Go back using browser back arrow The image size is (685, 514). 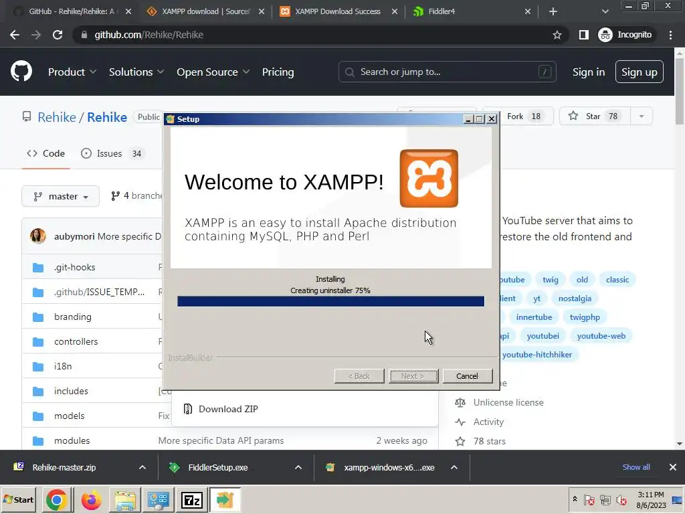pos(15,35)
